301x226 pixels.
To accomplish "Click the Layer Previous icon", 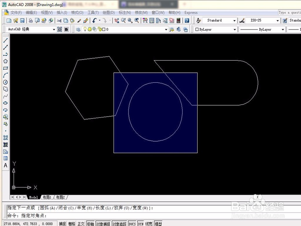I will tap(178, 30).
